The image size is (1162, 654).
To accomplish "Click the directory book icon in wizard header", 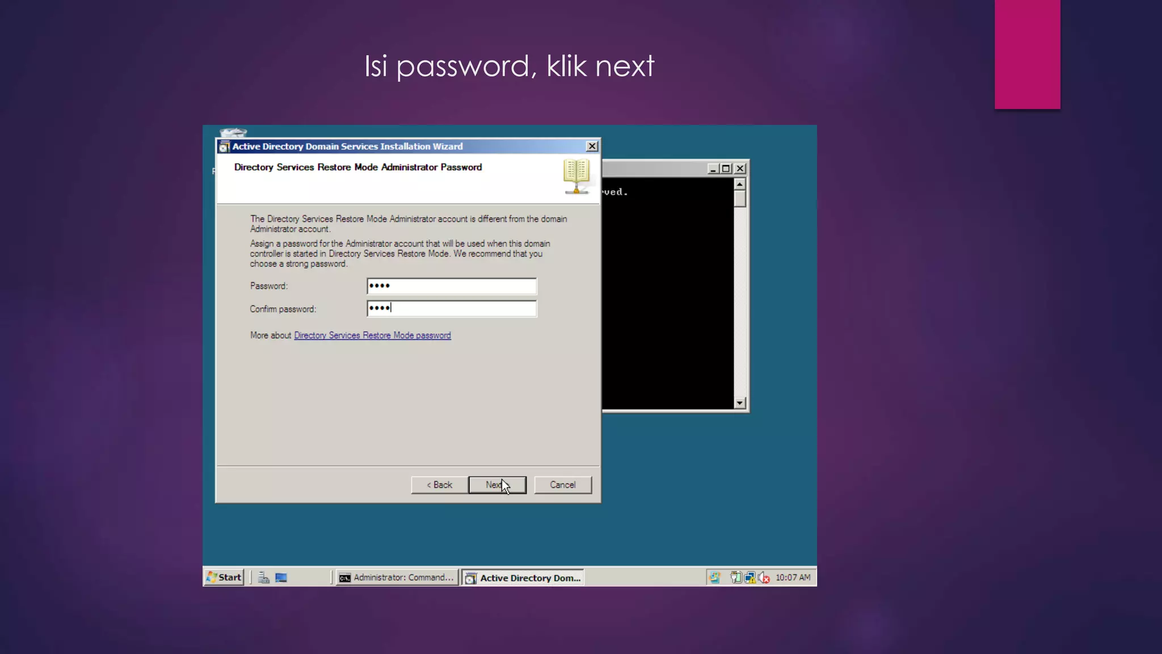I will (x=576, y=177).
